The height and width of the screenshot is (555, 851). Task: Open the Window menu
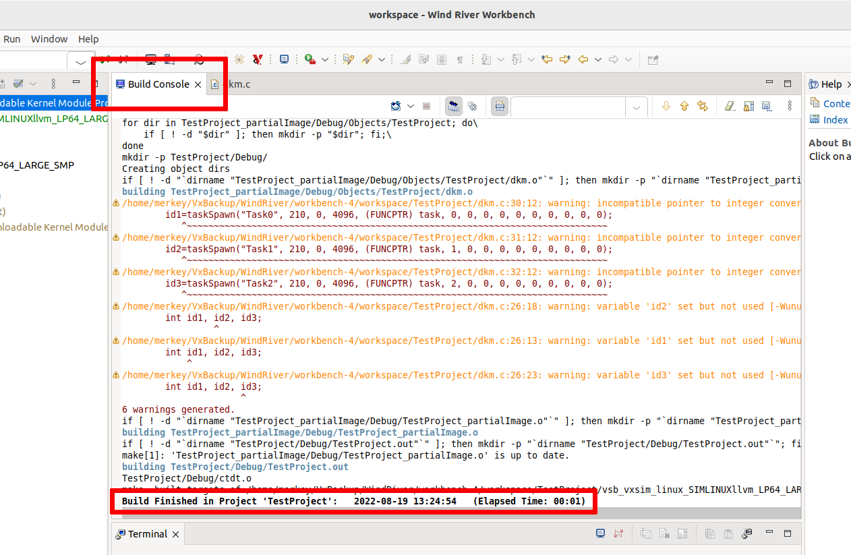coord(49,39)
